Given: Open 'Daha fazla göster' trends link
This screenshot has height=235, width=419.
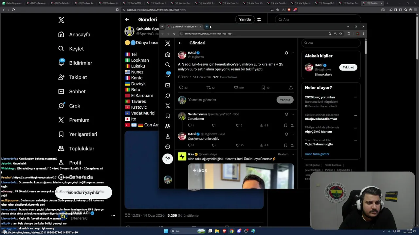Looking at the screenshot, I should tap(317, 154).
